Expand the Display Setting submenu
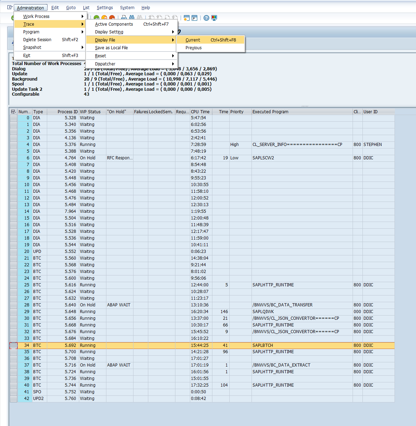Screen dimensions: 416x426 point(131,32)
